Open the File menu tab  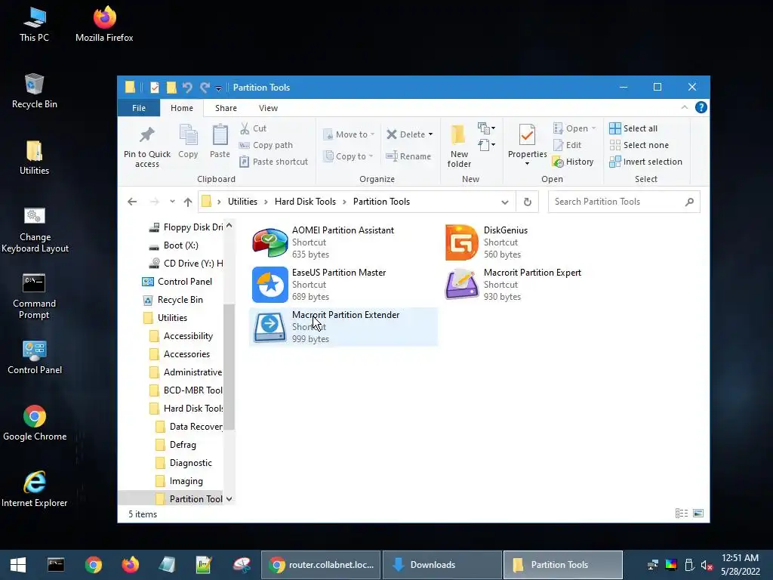pos(139,108)
